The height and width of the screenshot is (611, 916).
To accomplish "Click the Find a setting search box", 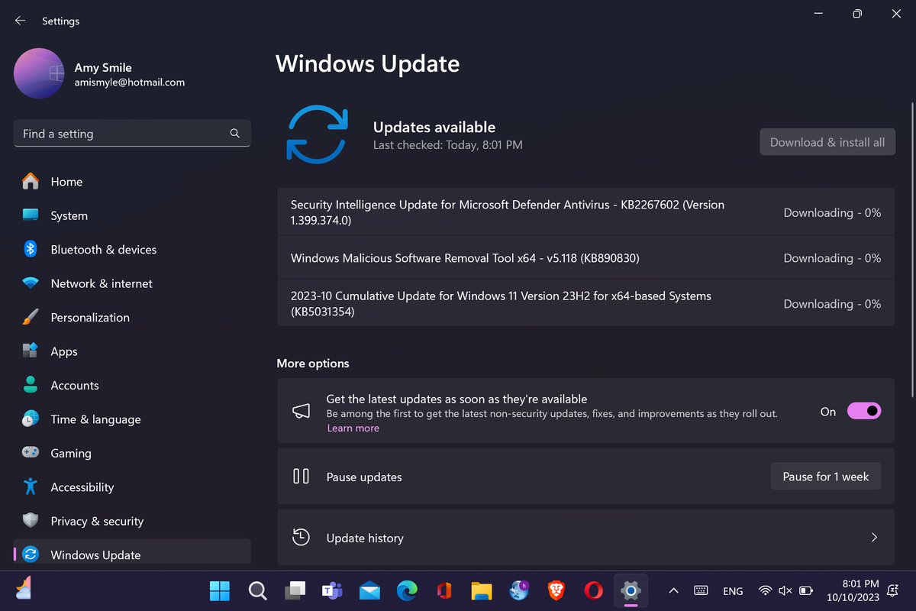I will click(132, 134).
